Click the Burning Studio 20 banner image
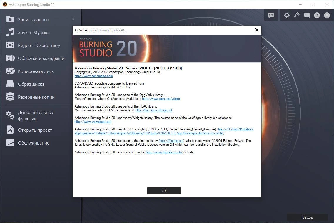 coord(167,48)
